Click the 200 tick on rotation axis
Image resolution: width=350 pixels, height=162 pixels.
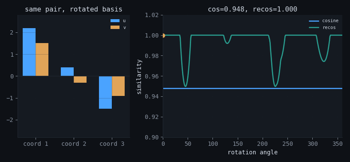263,144
